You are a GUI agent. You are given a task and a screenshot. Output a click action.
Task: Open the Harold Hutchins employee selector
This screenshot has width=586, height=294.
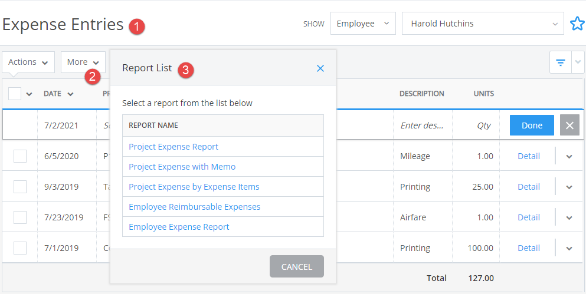coord(483,24)
